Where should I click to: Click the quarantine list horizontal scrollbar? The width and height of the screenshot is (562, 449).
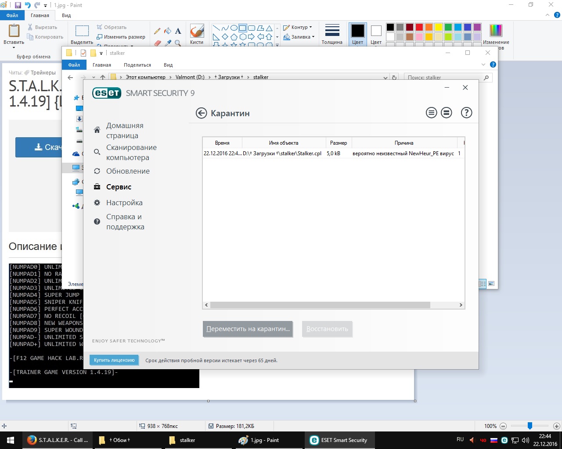pyautogui.click(x=320, y=305)
